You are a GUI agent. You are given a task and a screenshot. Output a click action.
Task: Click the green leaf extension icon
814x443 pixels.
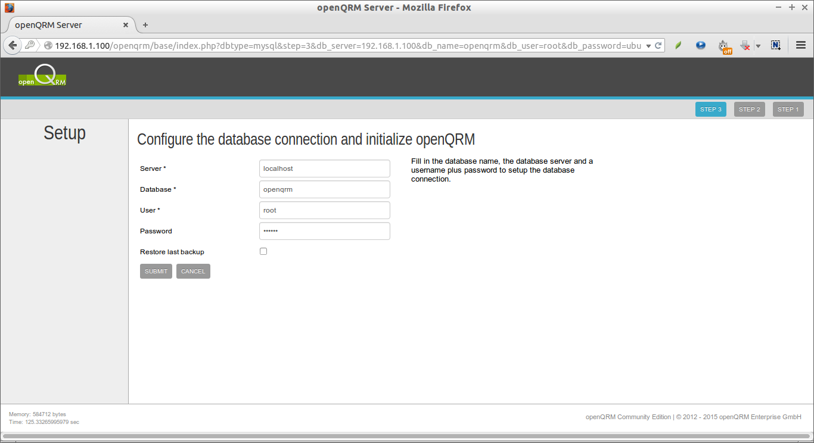click(678, 45)
